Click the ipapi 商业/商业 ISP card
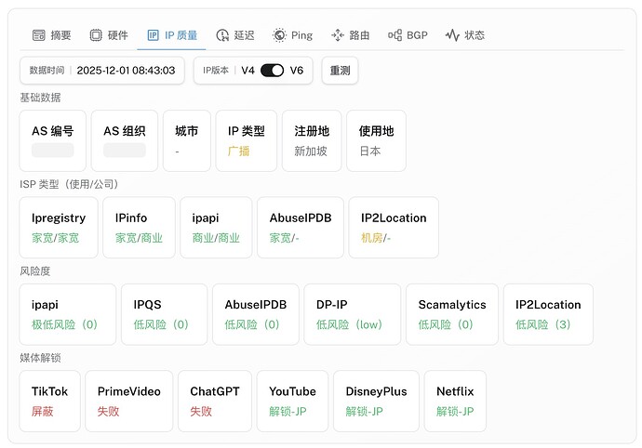 216,227
